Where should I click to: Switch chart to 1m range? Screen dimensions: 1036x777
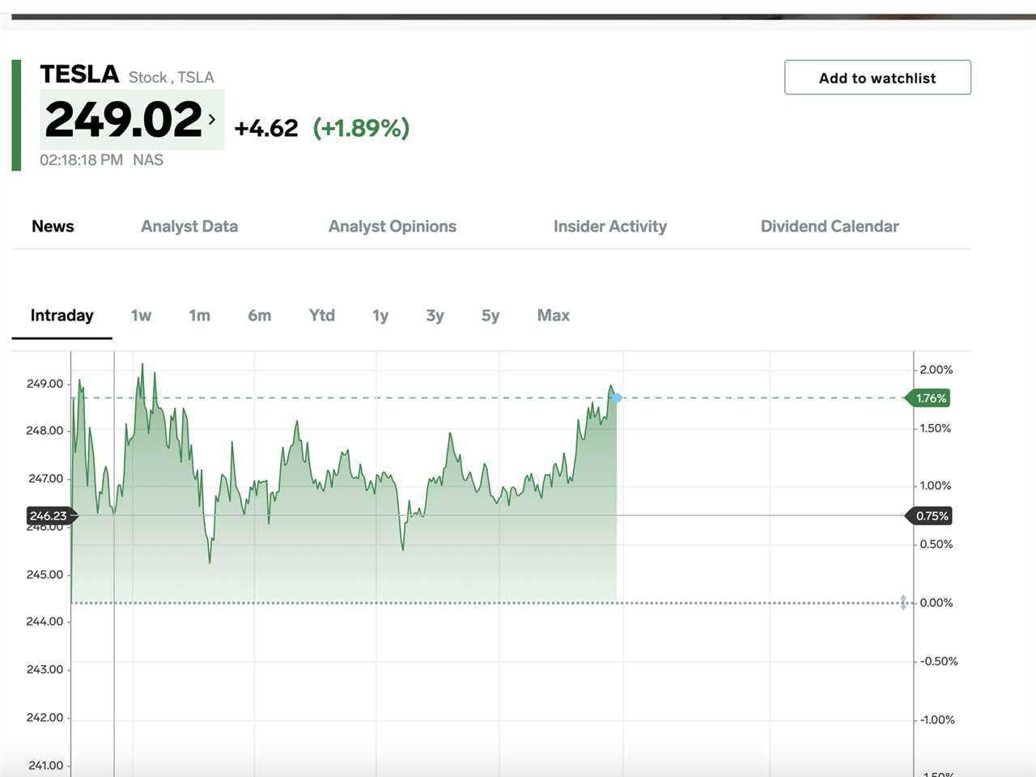(x=200, y=316)
